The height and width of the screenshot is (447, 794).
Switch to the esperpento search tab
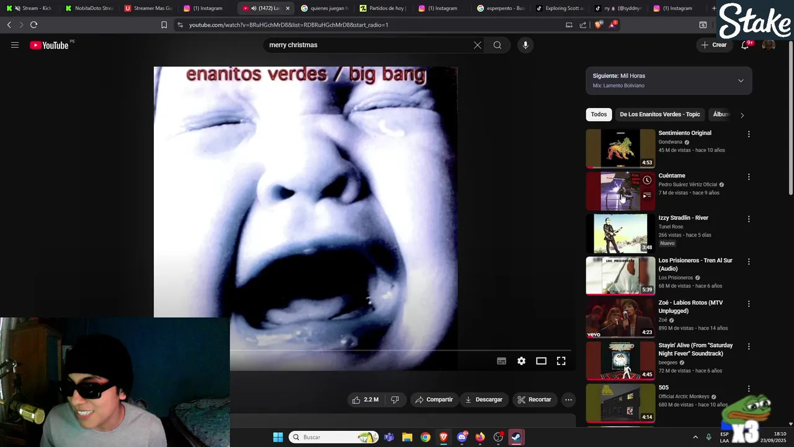click(x=501, y=8)
